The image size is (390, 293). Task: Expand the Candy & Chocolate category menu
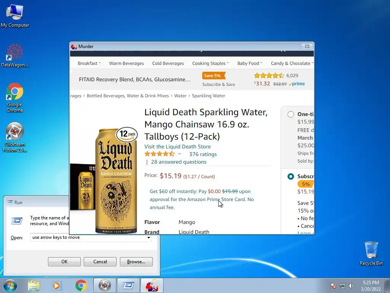[x=292, y=63]
